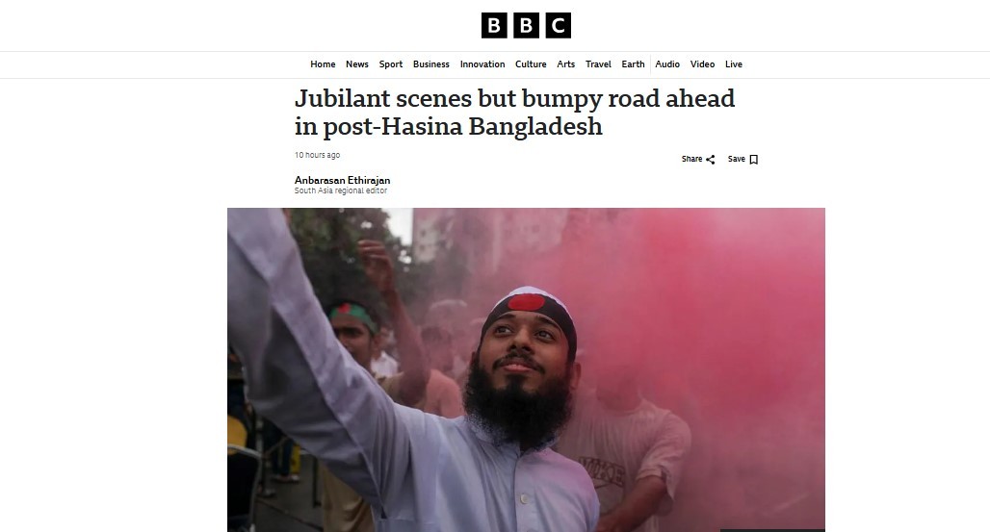
Task: Open author Anbarasan Ethirajan's name link
Action: coord(342,180)
